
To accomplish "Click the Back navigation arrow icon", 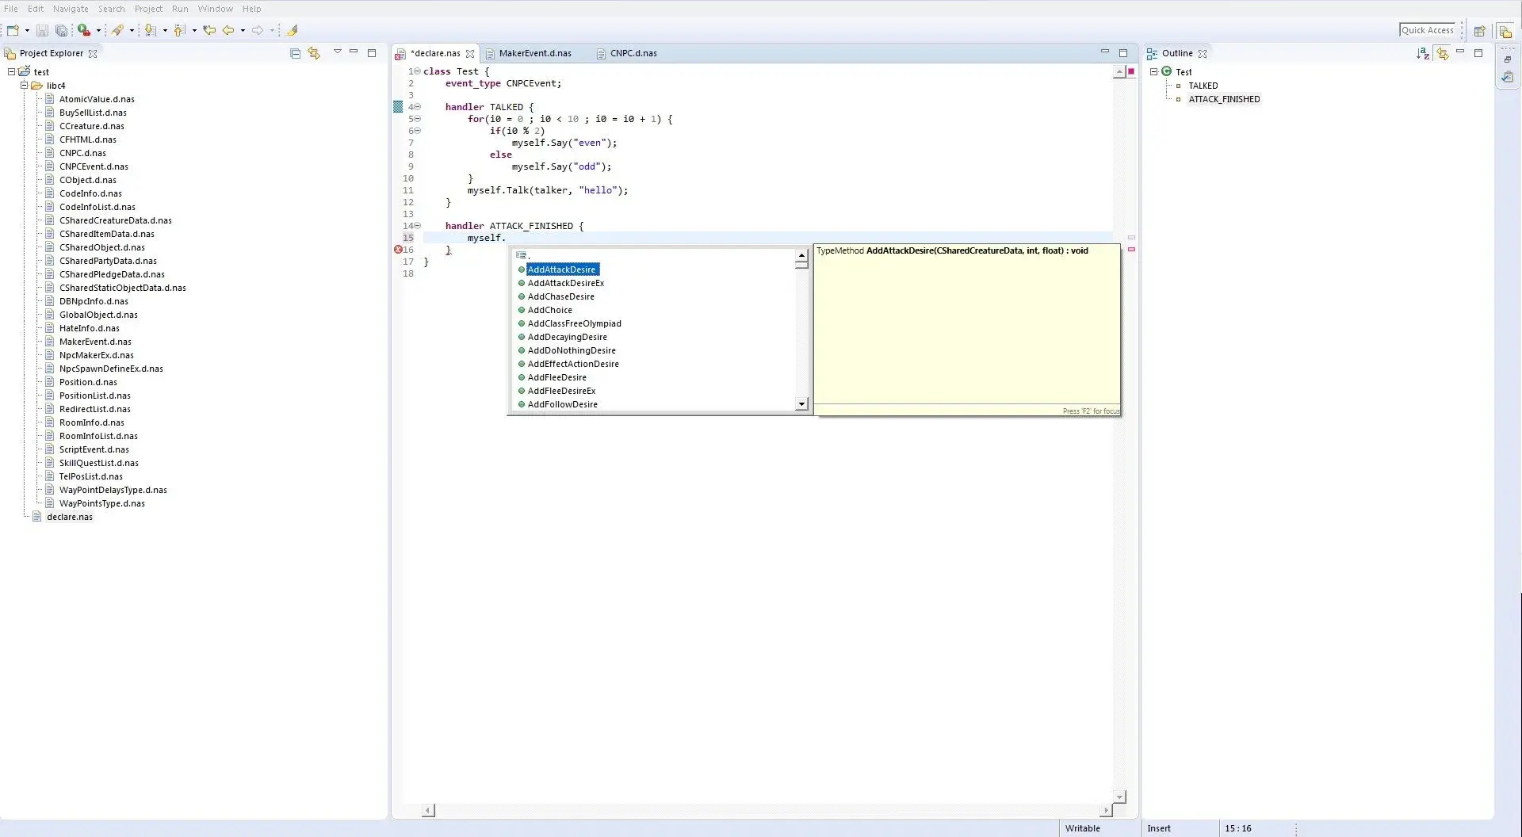I will [x=228, y=30].
